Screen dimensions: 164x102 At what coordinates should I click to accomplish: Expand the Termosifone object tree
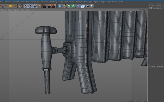tap(149, 8)
